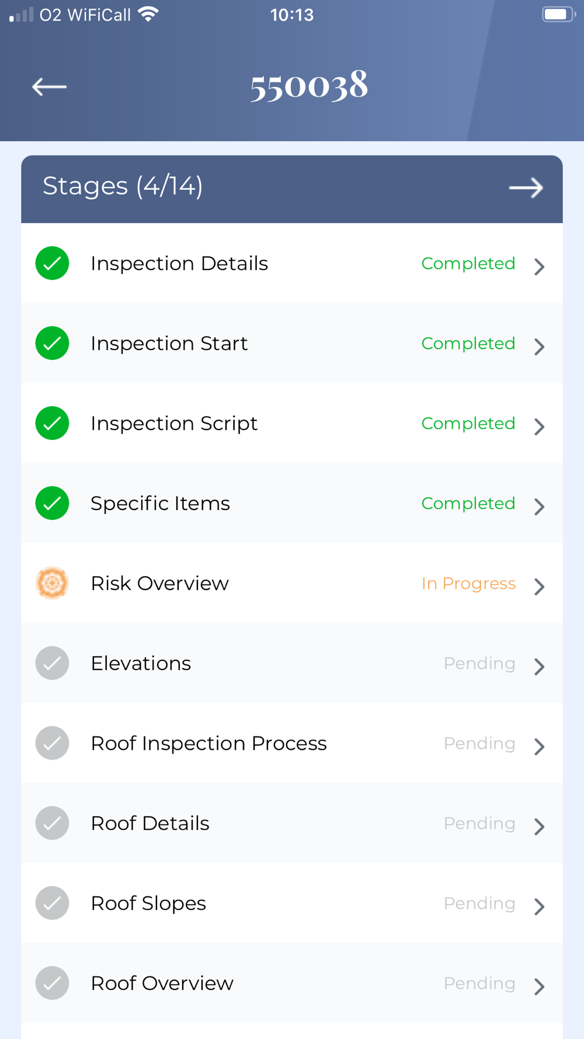Tap the green check beside Inspection Details
This screenshot has width=584, height=1039.
[52, 264]
